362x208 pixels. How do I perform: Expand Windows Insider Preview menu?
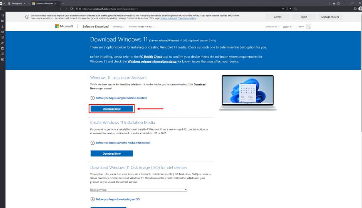[x=141, y=27]
